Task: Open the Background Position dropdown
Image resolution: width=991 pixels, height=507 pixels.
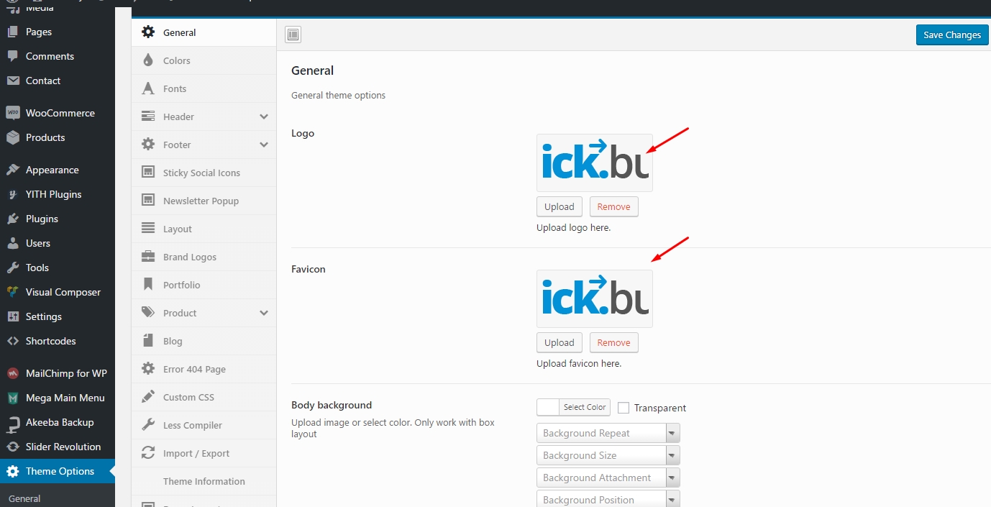Action: [x=608, y=500]
